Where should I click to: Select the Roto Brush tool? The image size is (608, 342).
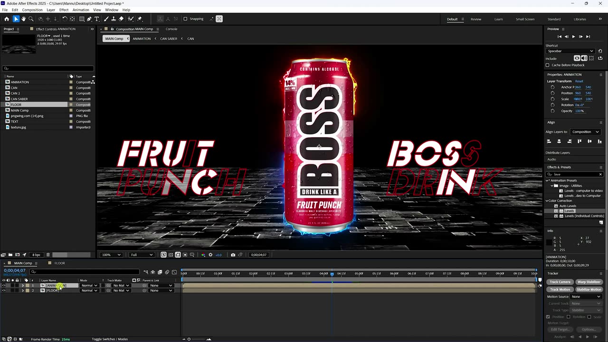tap(131, 19)
